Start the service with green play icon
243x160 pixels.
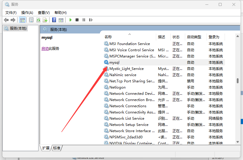[71, 20]
